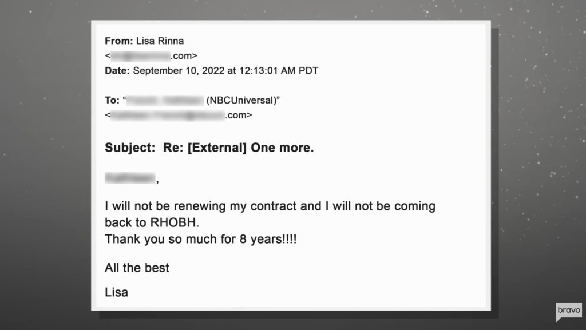Viewport: 586px width, 330px height.
Task: Click the blurred recipient name in To field
Action: tap(165, 101)
